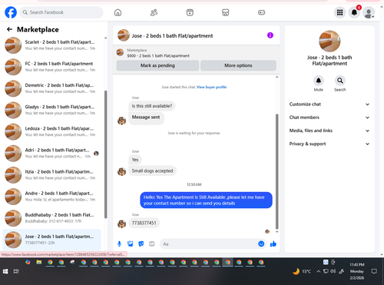
Task: Click the blue Hello reply message
Action: (206, 200)
